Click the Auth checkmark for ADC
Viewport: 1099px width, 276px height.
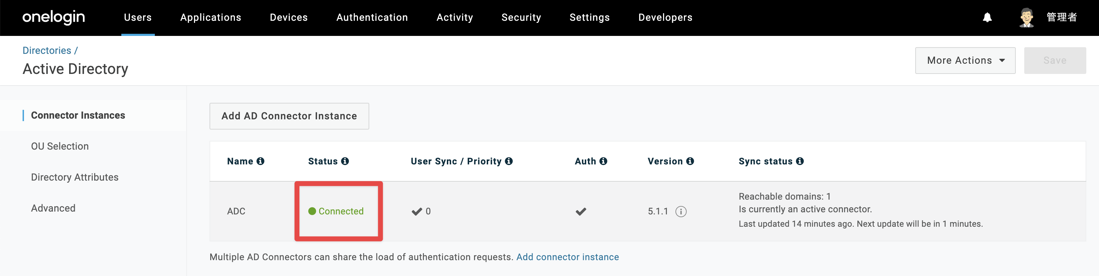pos(581,211)
